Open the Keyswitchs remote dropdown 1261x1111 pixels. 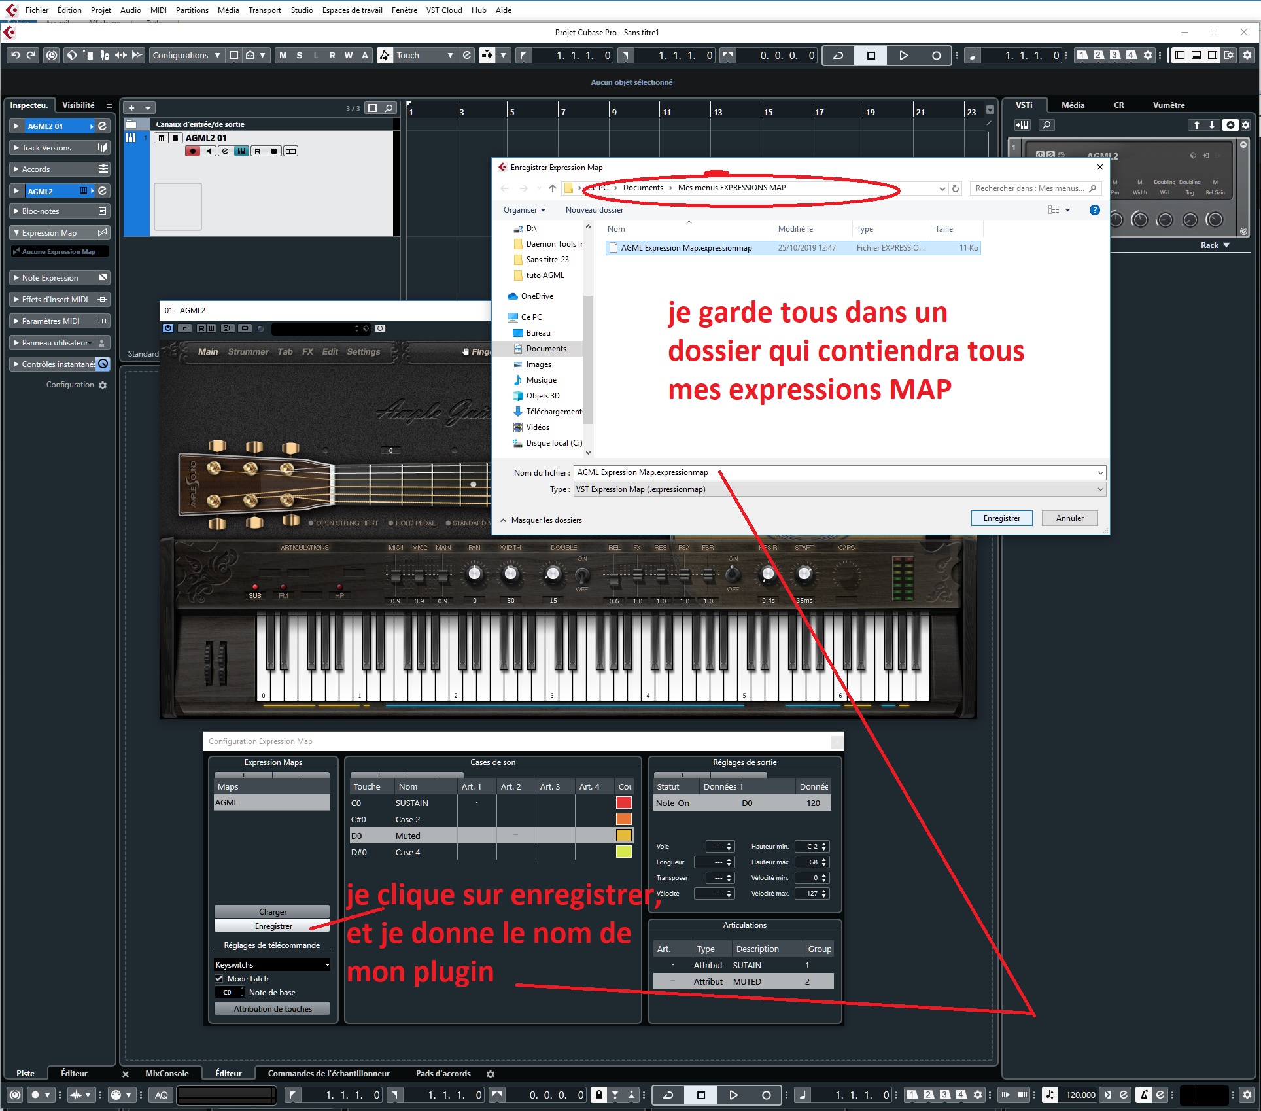click(272, 965)
